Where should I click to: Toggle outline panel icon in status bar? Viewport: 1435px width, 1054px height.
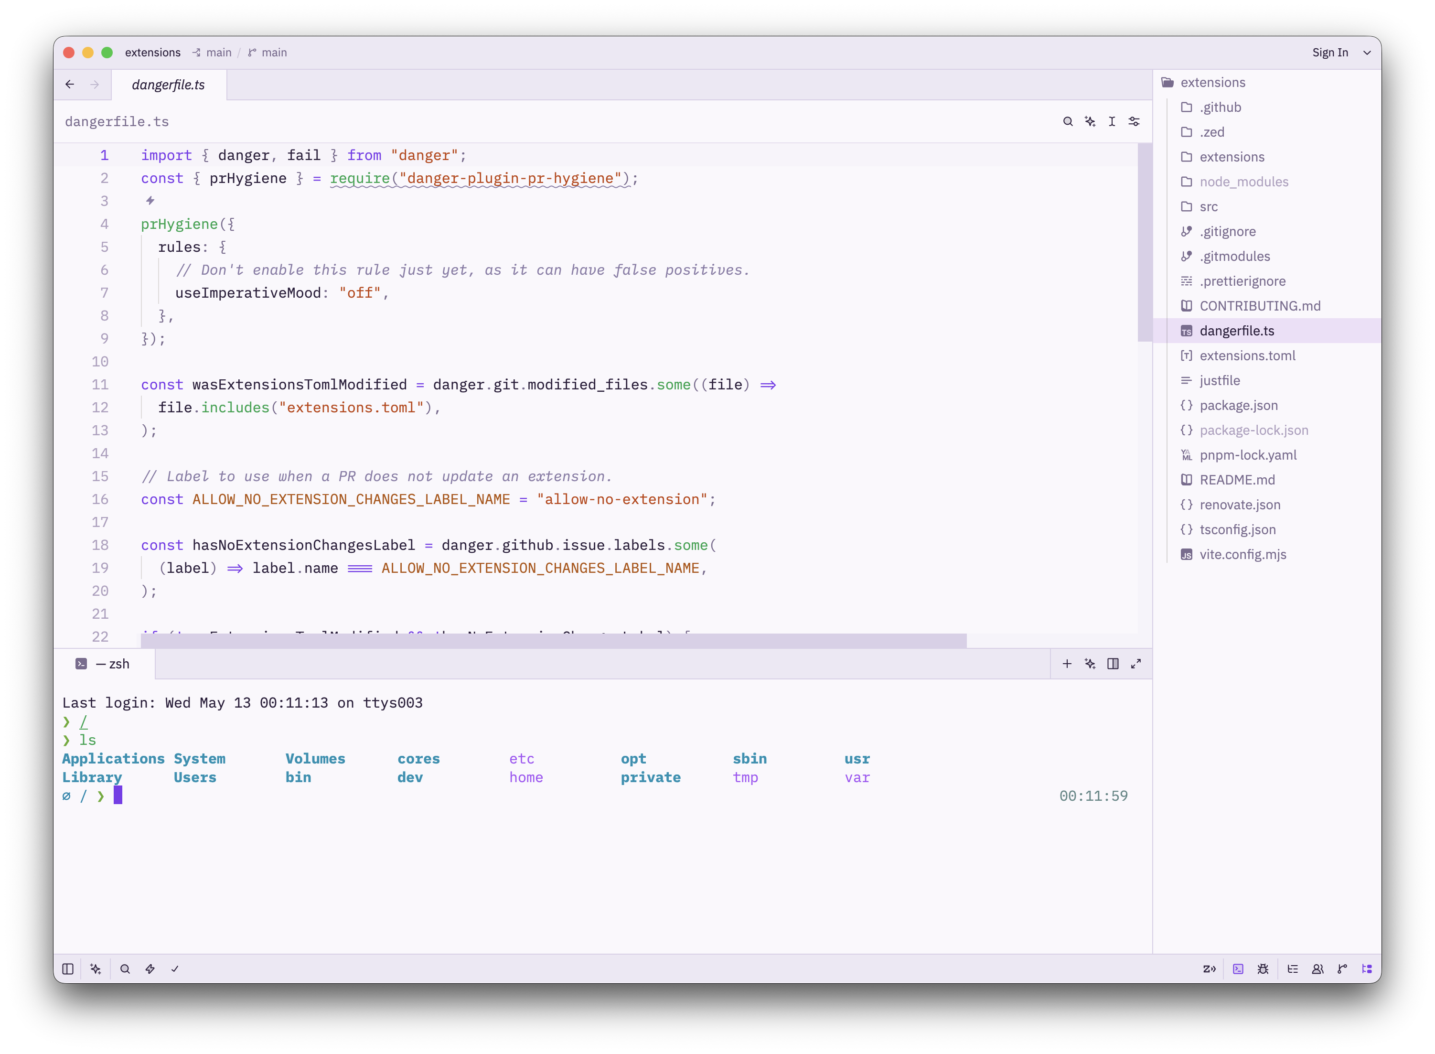coord(1293,968)
